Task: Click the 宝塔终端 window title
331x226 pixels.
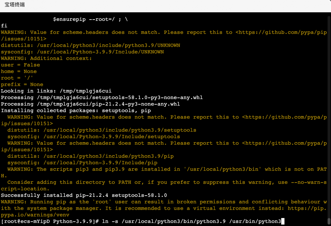Action: (x=15, y=5)
